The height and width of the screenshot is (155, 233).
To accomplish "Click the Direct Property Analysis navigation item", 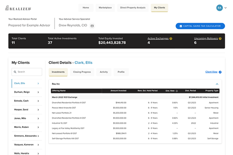I will (133, 8).
